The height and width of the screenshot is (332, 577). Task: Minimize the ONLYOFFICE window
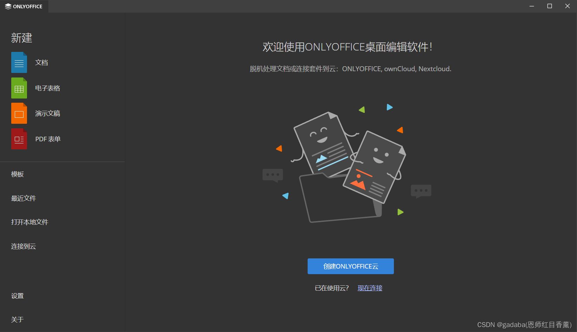(x=532, y=6)
